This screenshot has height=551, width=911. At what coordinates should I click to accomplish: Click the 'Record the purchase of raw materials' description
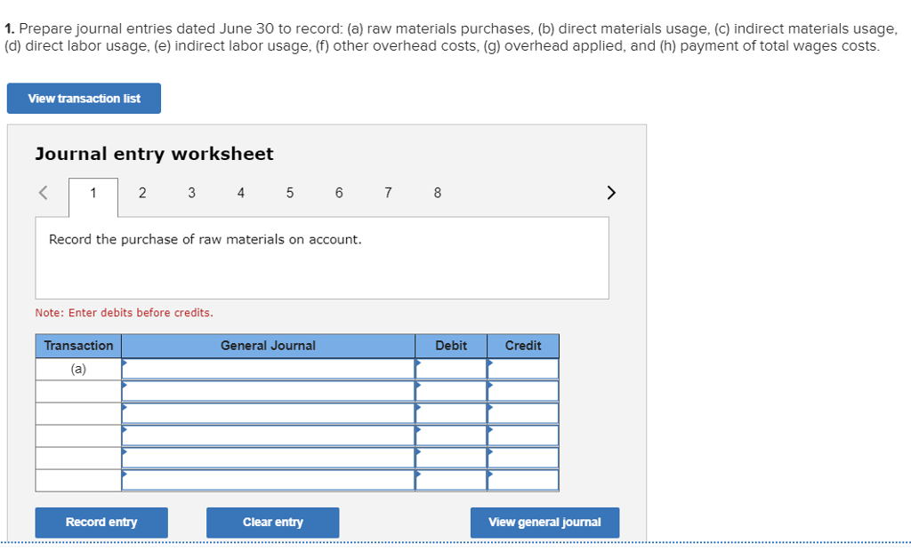tap(206, 240)
